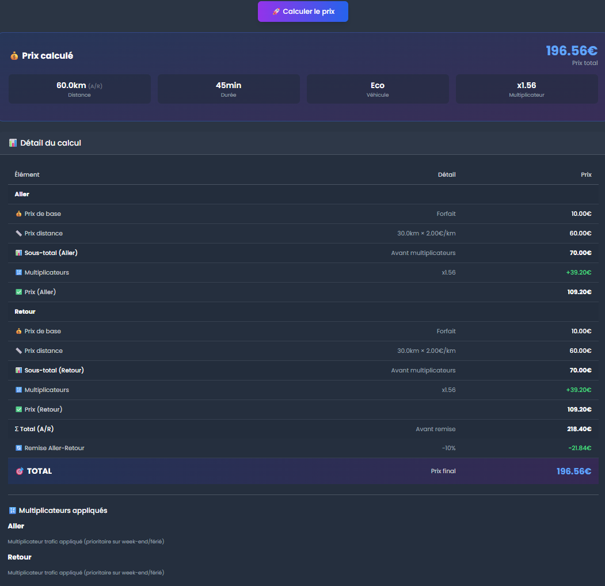Select the x1.56 Multiplicateur card

(527, 89)
